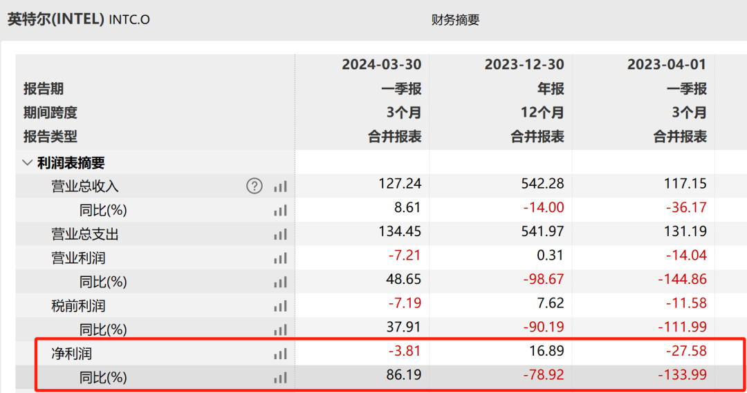Open the bar chart icon for 营业总收入

[x=279, y=186]
